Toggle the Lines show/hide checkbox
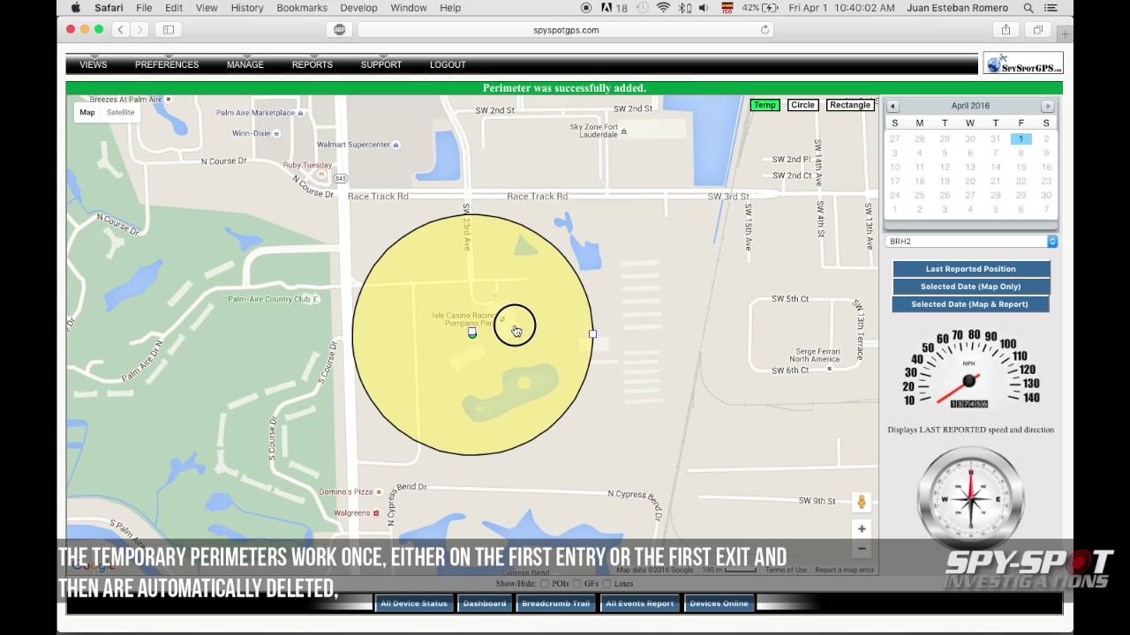The height and width of the screenshot is (635, 1130). (606, 584)
